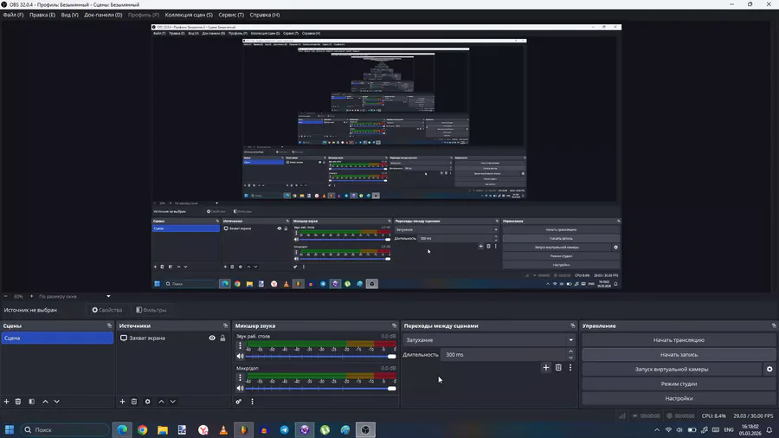This screenshot has width=779, height=438.
Task: Add a new source with the plus icon
Action: click(x=122, y=402)
